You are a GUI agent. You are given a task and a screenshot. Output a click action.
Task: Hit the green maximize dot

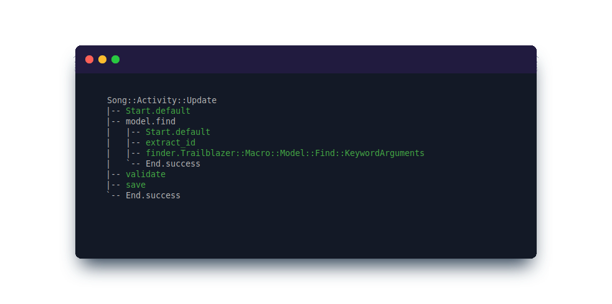115,60
